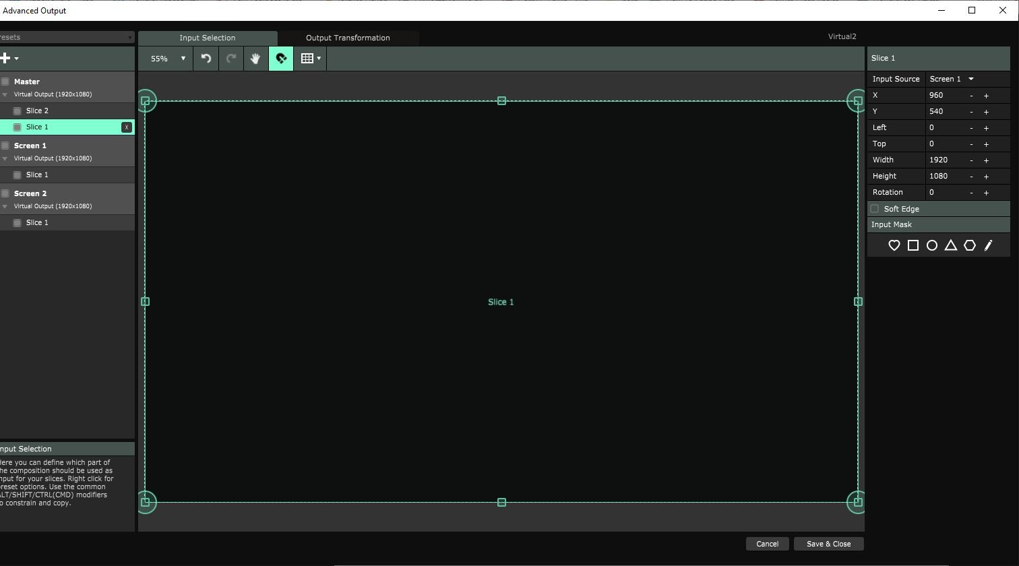The height and width of the screenshot is (566, 1019).
Task: Switch to the Output Transformation tab
Action: point(348,38)
